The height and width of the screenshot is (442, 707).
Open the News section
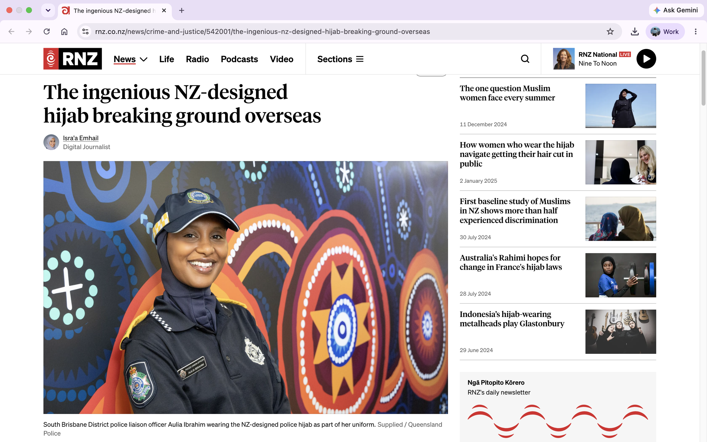pyautogui.click(x=124, y=59)
